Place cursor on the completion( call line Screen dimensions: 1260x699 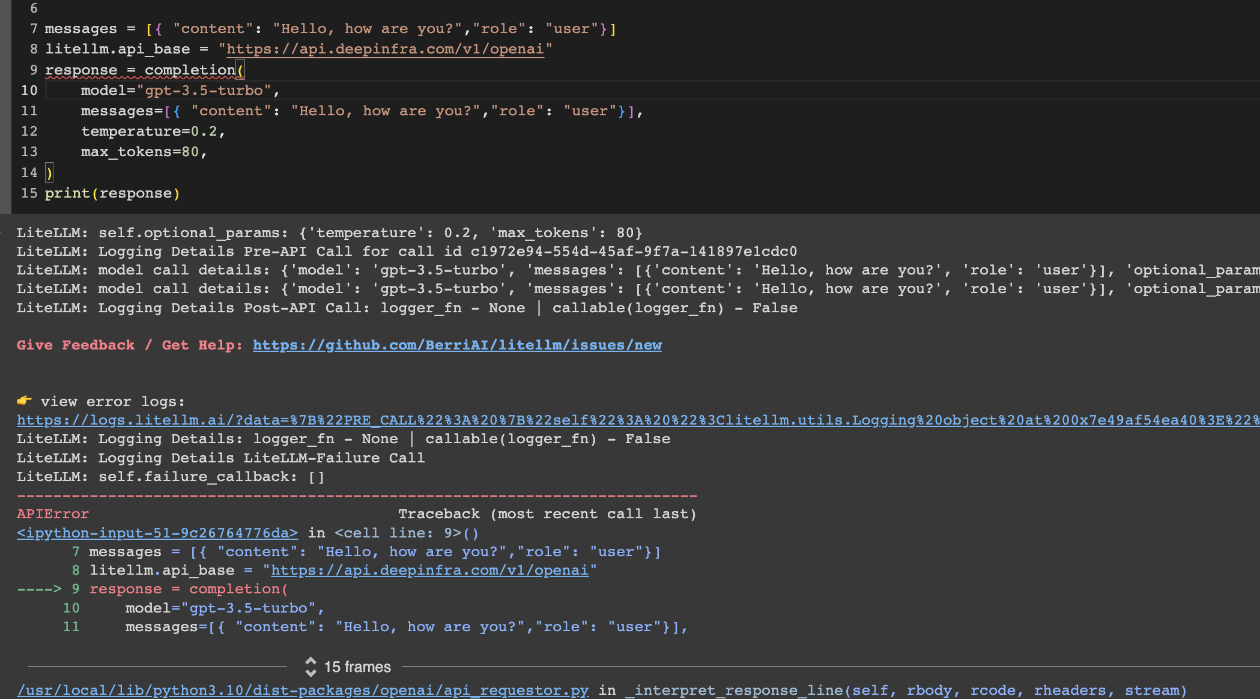click(x=144, y=70)
